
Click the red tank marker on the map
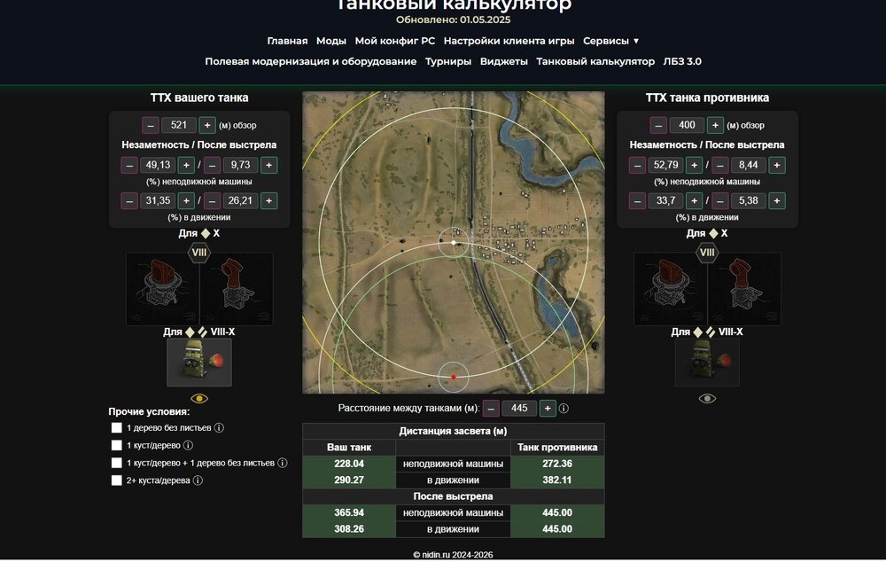click(x=453, y=377)
